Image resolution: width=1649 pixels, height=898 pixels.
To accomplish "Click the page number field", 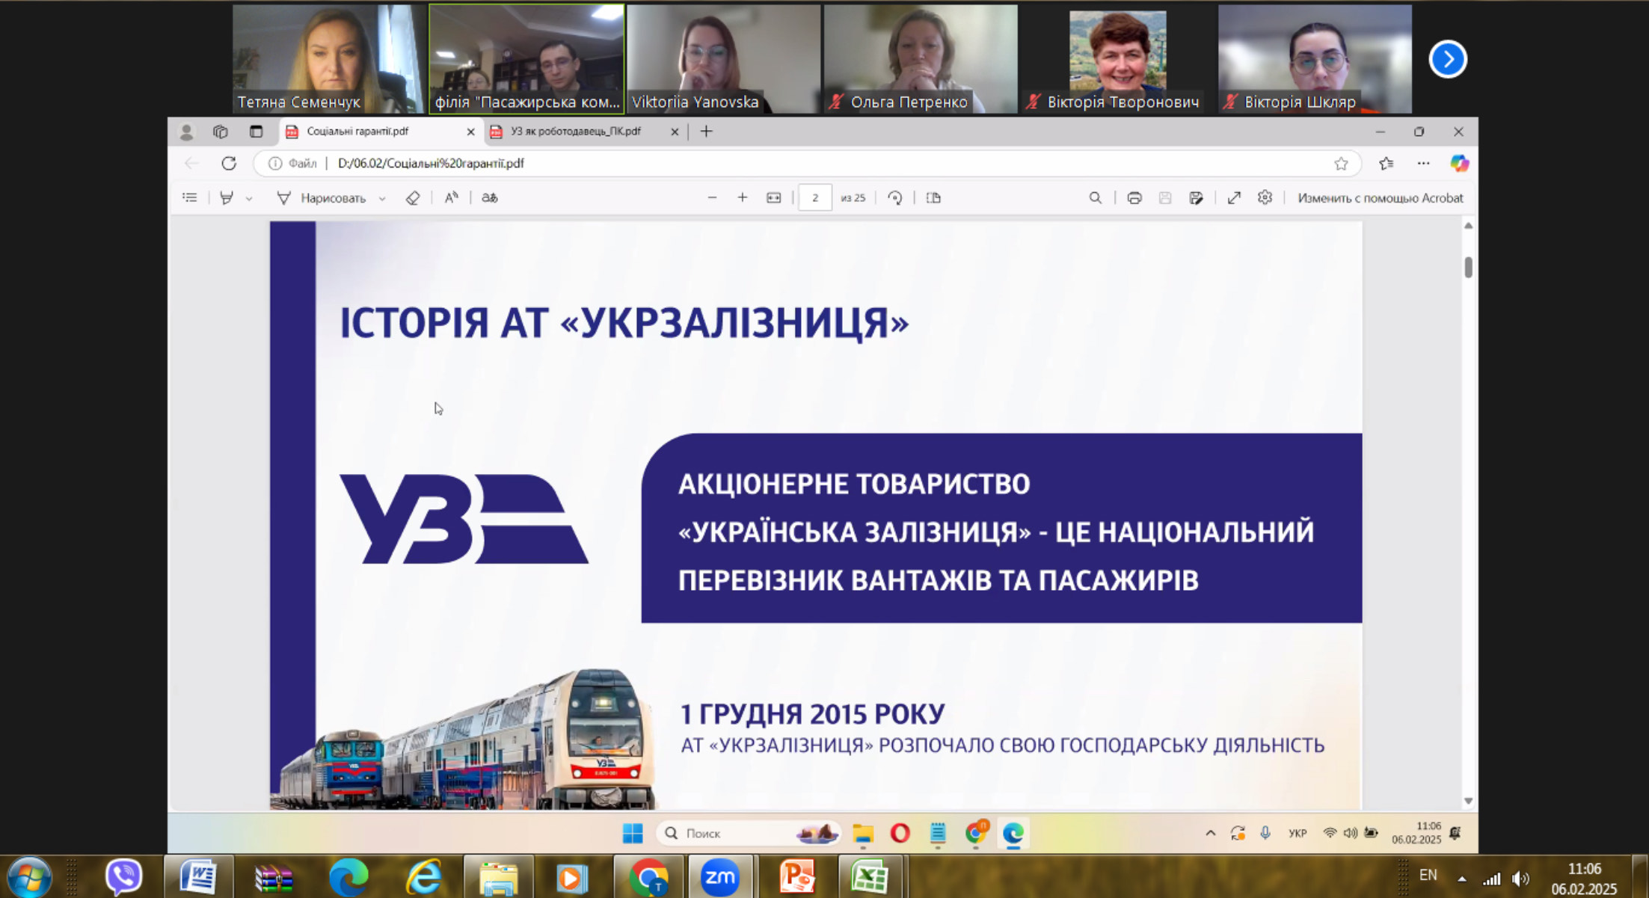I will coord(815,198).
